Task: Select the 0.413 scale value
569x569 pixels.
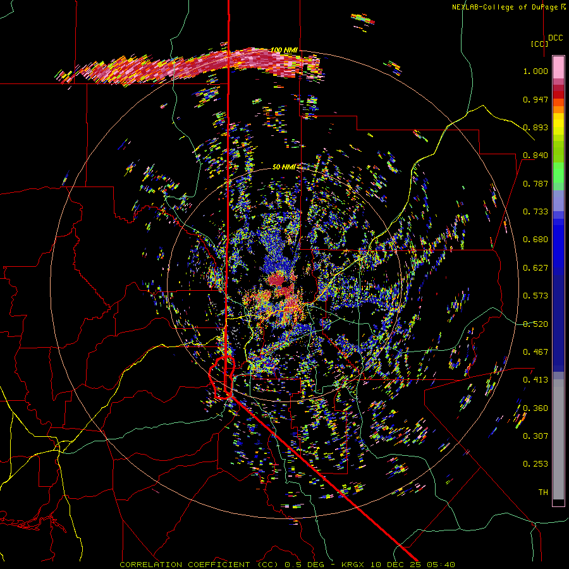Action: click(x=535, y=380)
